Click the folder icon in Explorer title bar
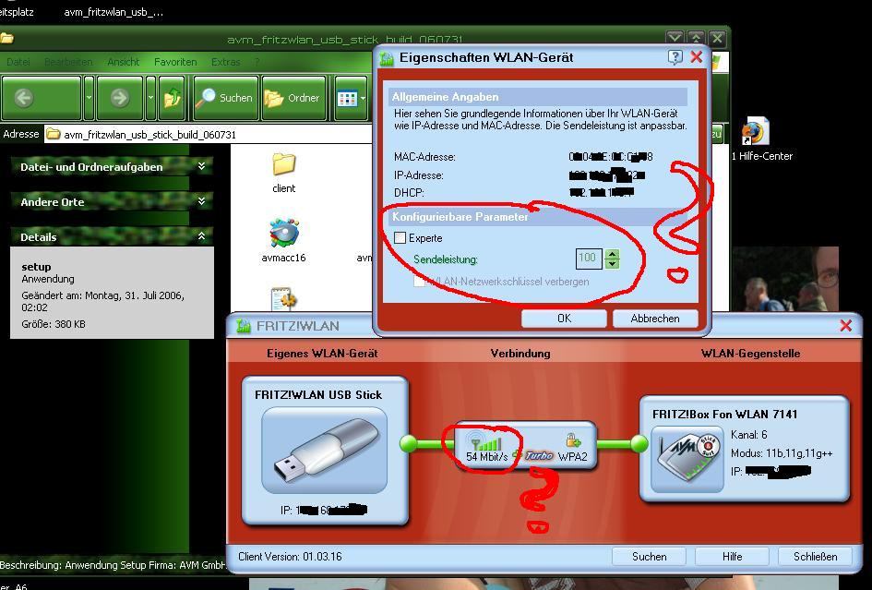The height and width of the screenshot is (590, 872). (6, 39)
